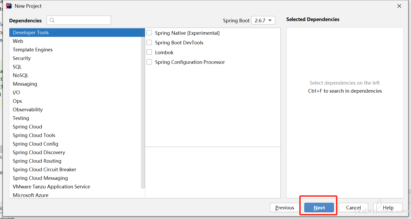Open the Spring Cloud Discovery category
411x219 pixels.
75,152
